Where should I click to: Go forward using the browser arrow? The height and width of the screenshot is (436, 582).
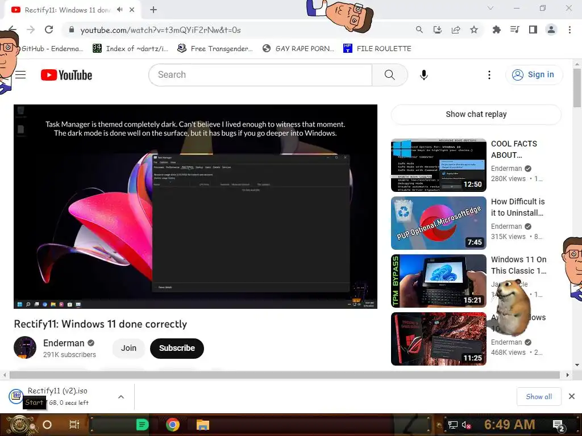(x=31, y=30)
